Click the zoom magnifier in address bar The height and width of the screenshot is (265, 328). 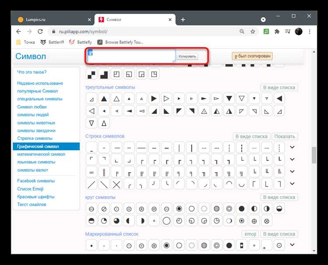click(242, 32)
